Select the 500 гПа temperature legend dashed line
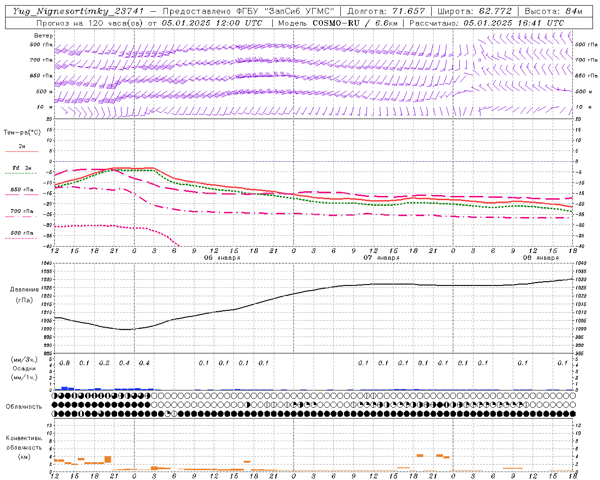Image resolution: width=600 pixels, height=480 pixels. tap(22, 238)
